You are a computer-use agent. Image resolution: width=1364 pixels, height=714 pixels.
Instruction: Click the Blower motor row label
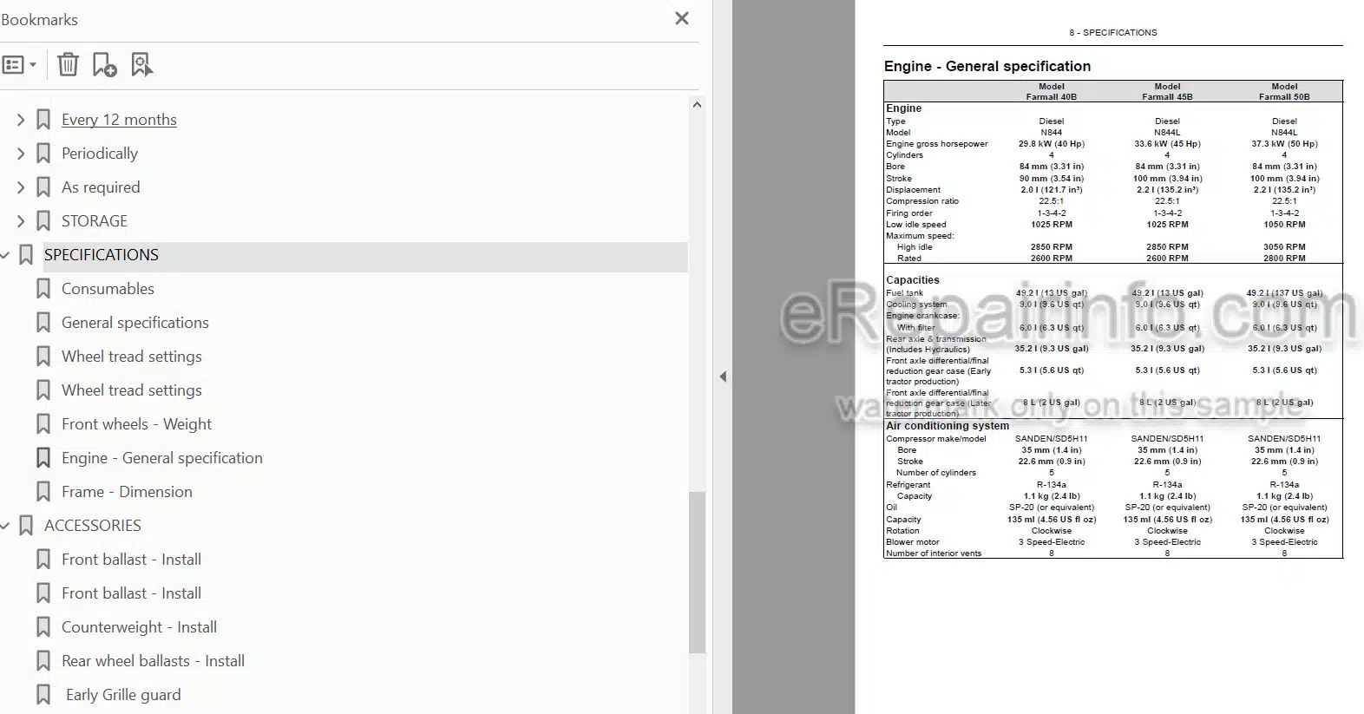[x=913, y=542]
